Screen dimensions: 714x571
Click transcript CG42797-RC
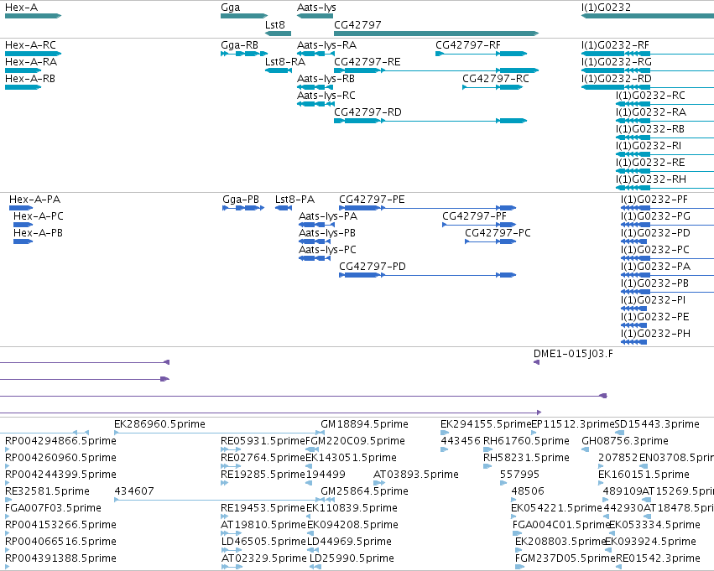(x=493, y=87)
